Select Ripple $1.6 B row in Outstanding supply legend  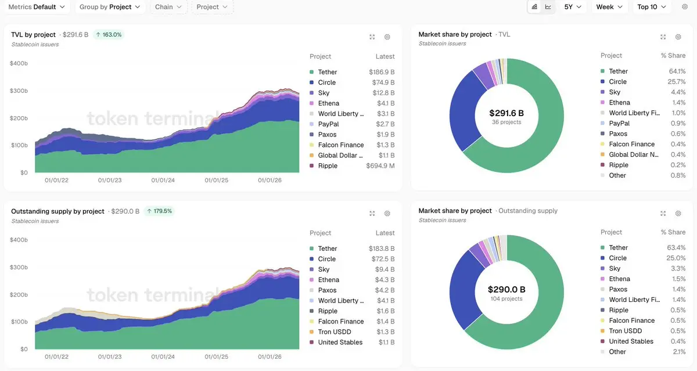click(x=352, y=311)
